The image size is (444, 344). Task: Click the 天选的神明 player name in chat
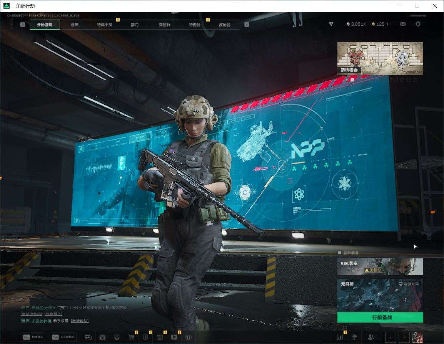tap(41, 321)
